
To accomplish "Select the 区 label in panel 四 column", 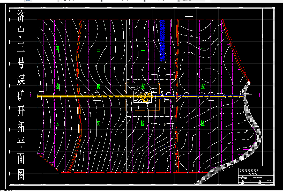I will coord(58,123).
